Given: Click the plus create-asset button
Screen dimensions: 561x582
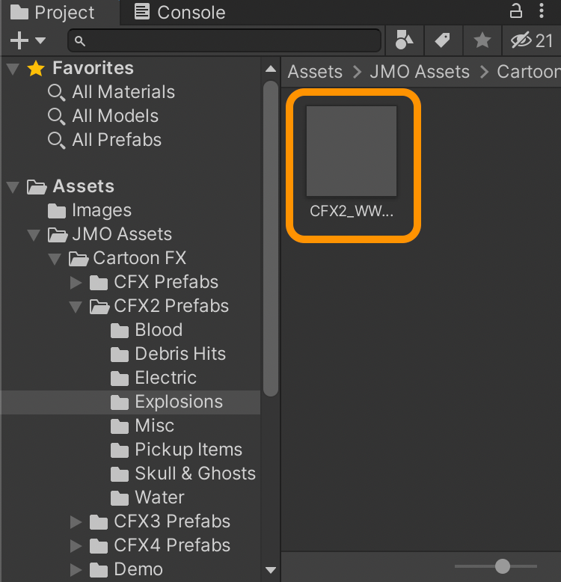Looking at the screenshot, I should click(19, 40).
